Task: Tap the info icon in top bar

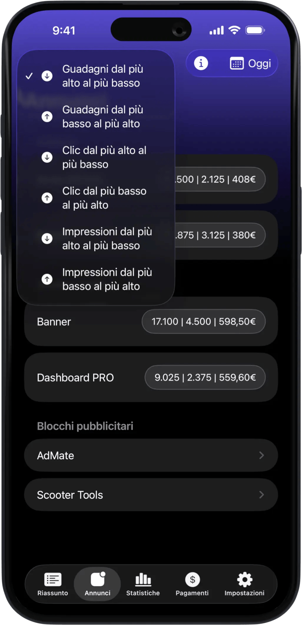Action: (201, 63)
